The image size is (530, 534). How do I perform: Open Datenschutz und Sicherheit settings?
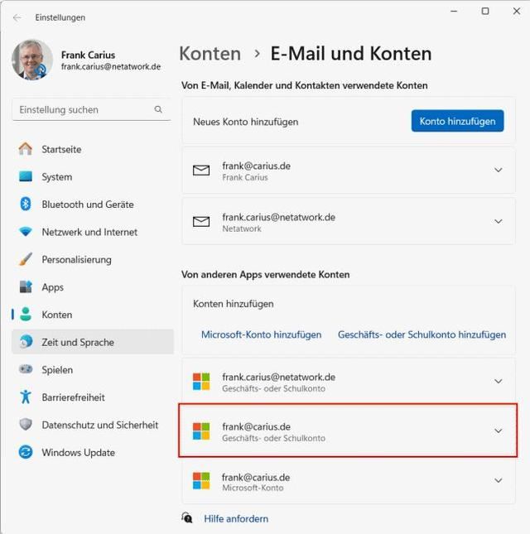[x=99, y=425]
